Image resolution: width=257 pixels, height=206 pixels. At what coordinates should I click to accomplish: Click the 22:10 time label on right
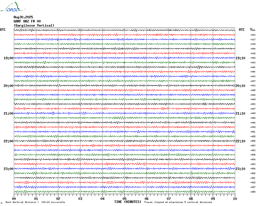pos(240,141)
